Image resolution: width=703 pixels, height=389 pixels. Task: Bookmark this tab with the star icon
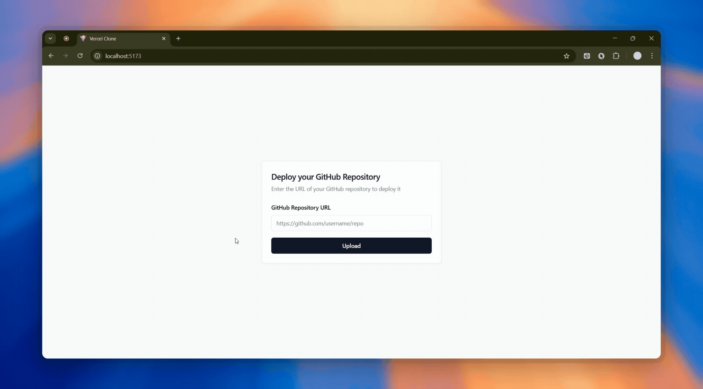pos(566,56)
